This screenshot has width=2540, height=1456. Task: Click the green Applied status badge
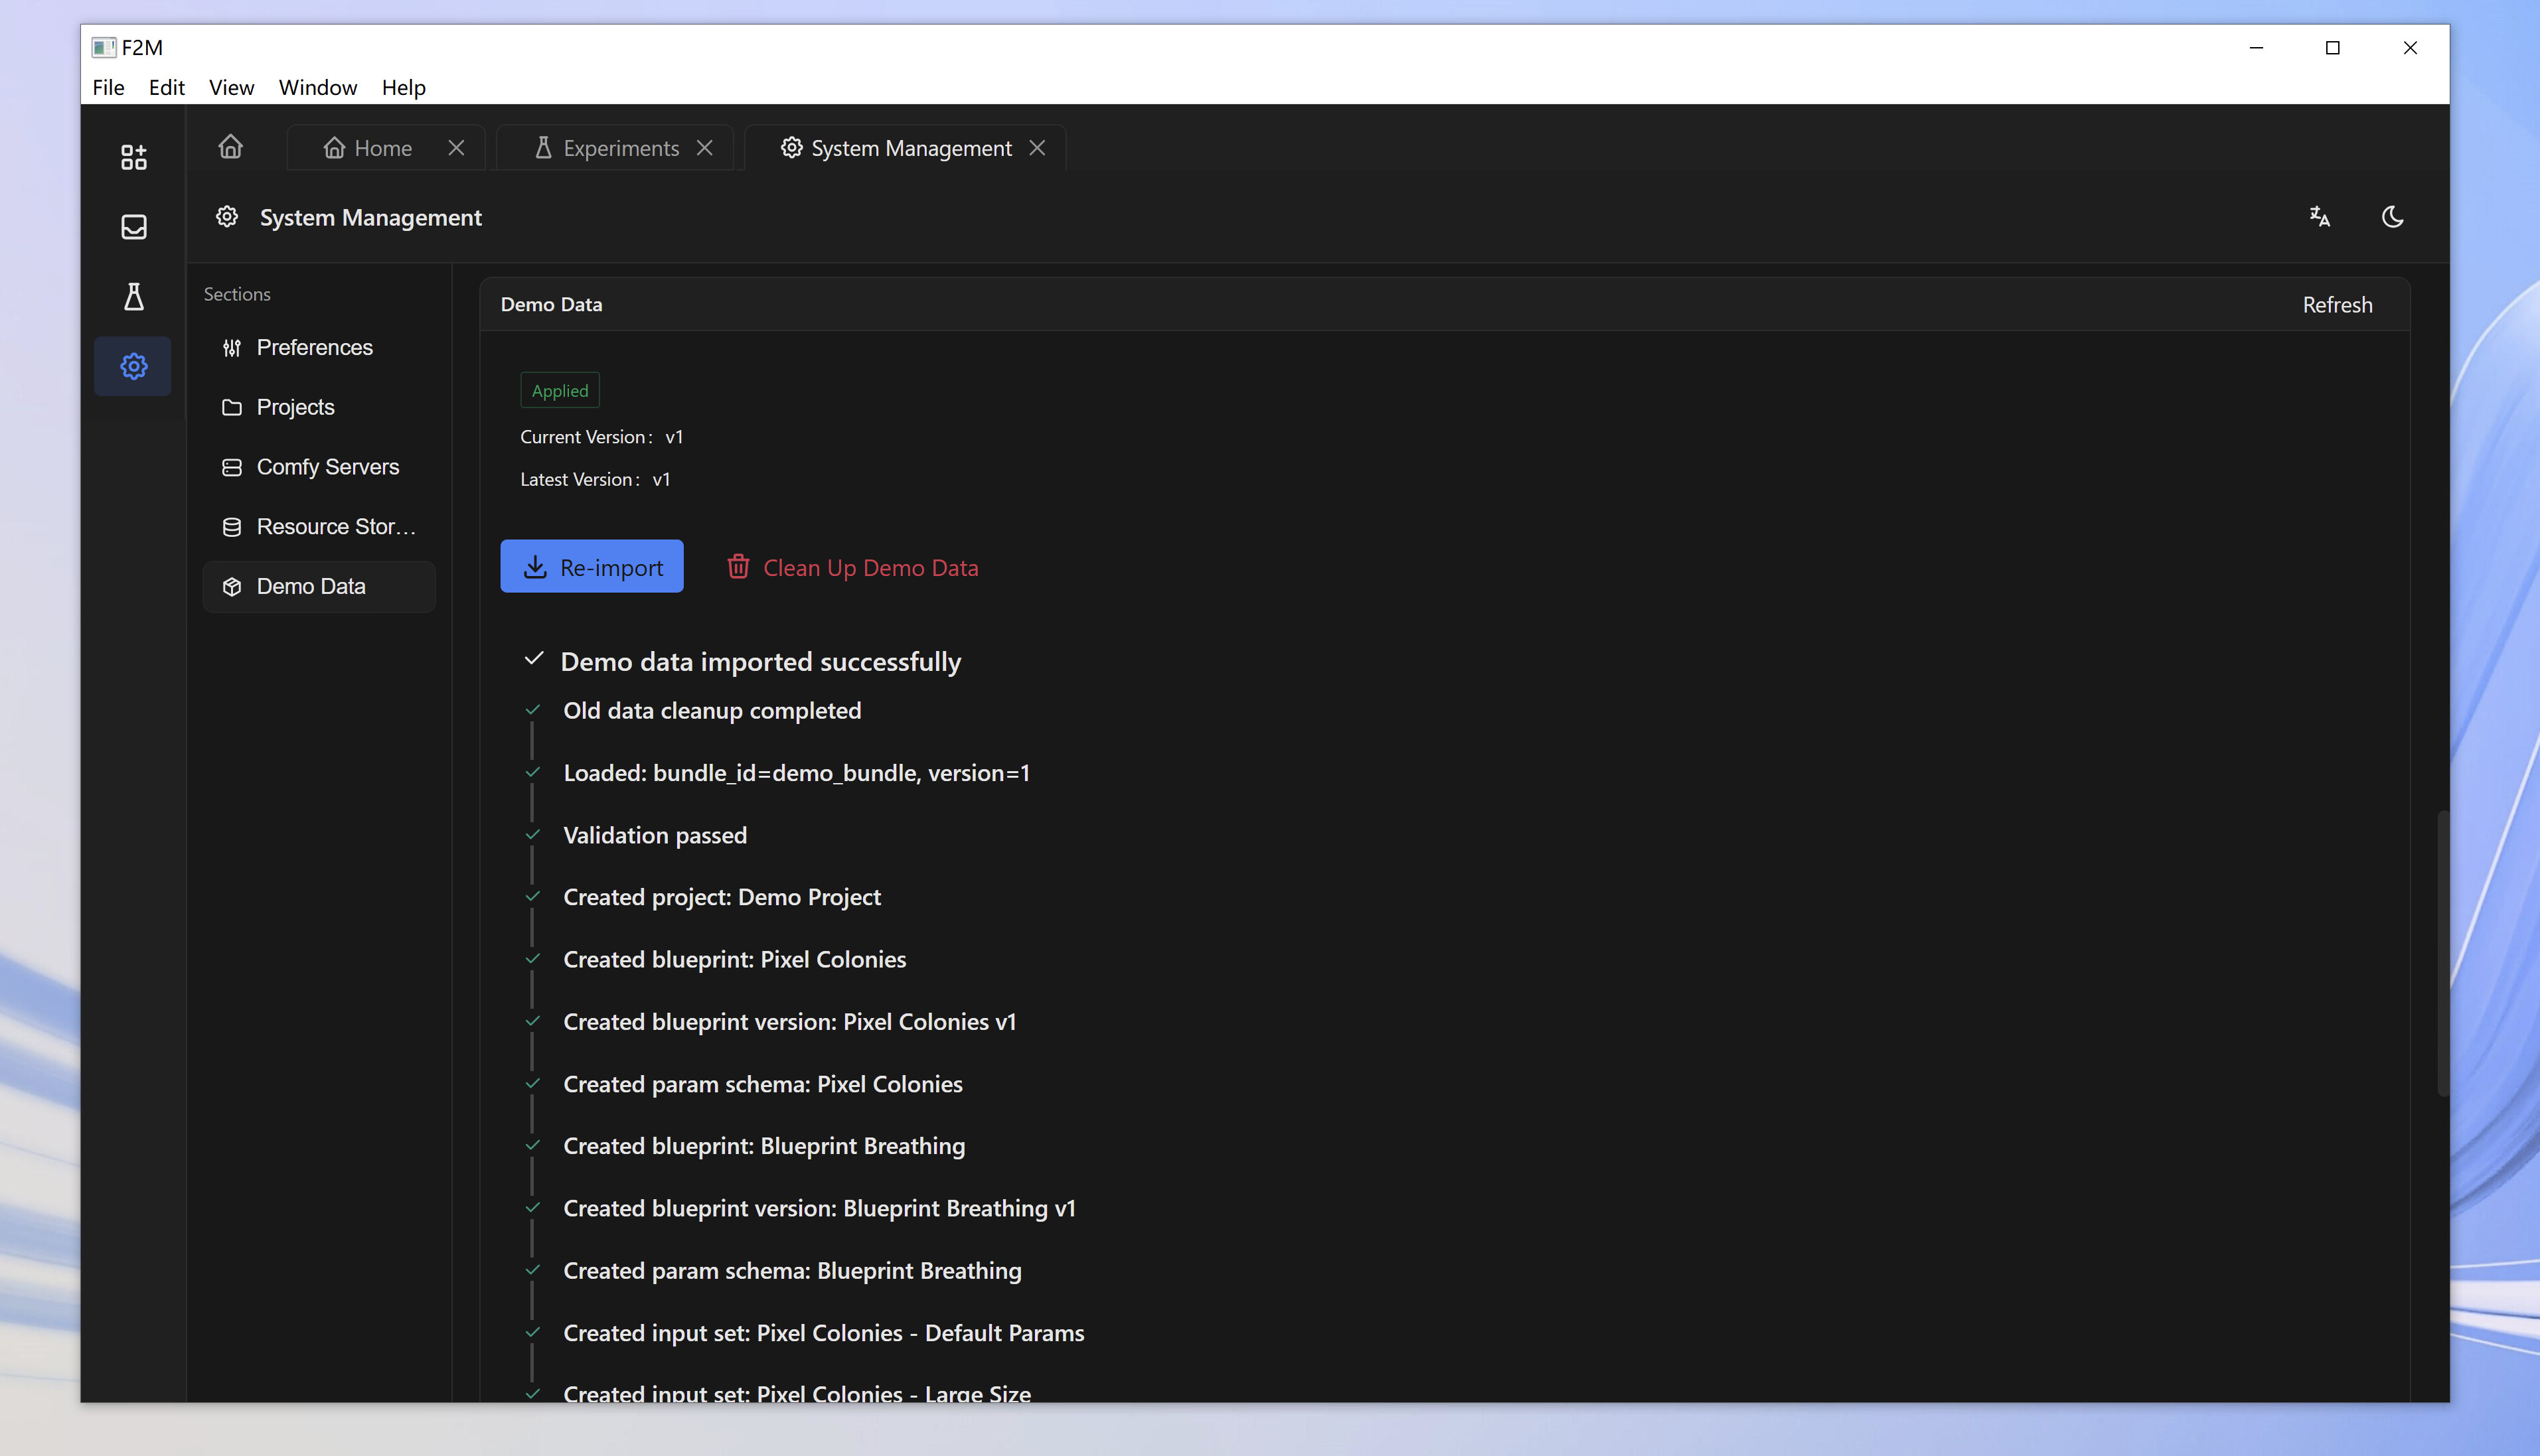coord(558,390)
